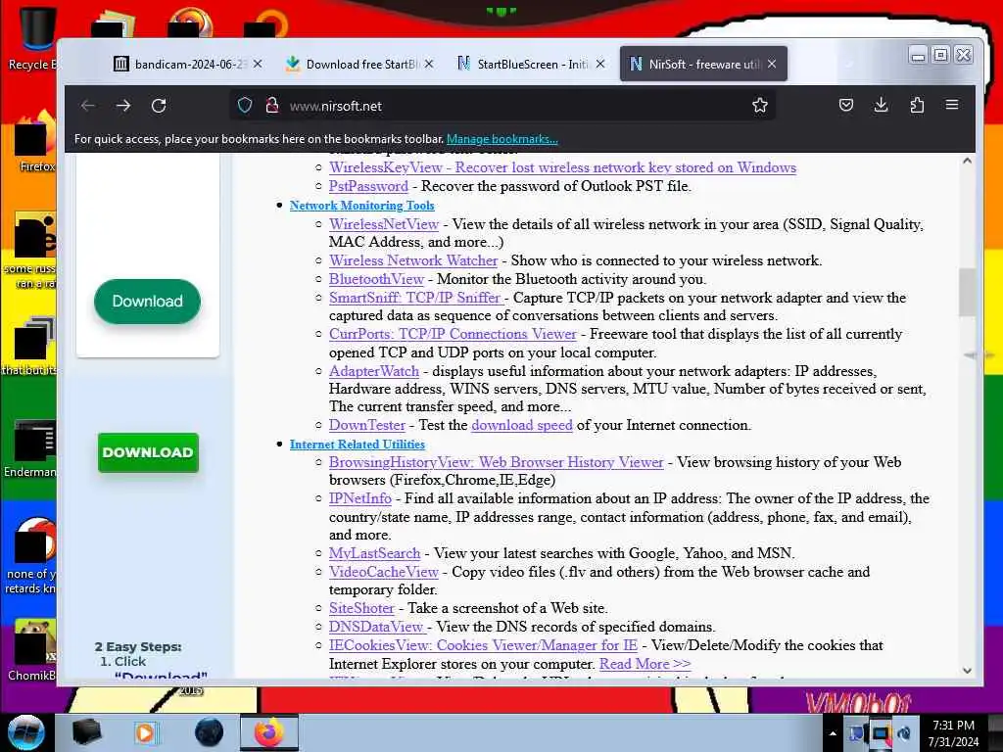Open the volume speaker tray icon
The width and height of the screenshot is (1003, 752).
pyautogui.click(x=904, y=733)
